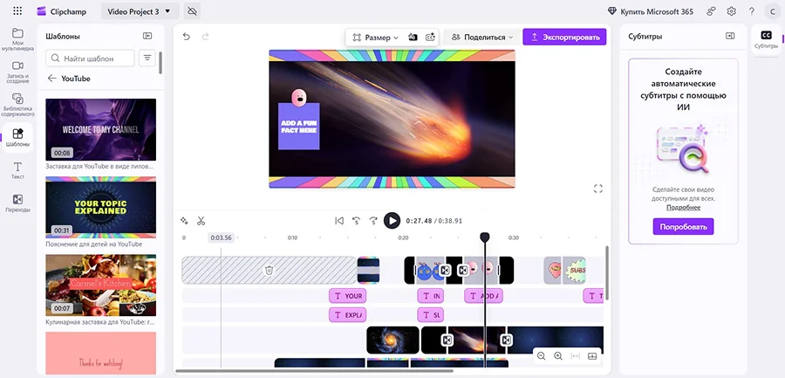This screenshot has height=378, width=785.
Task: Open the settings gear
Action: [x=732, y=11]
